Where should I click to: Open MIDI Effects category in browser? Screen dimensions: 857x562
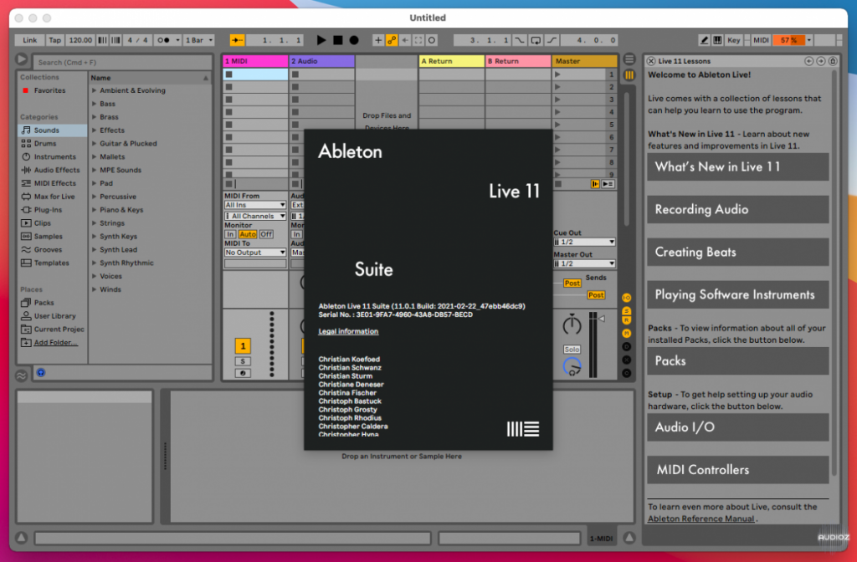(54, 183)
